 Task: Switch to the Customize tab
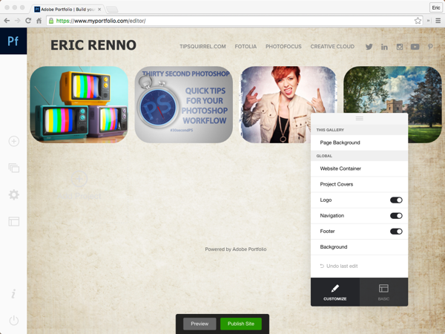335,292
